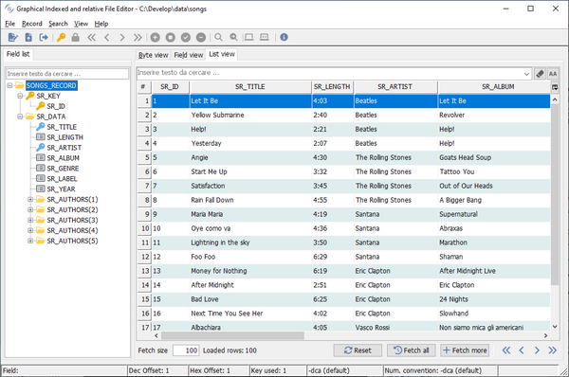Select the SR_GENRE field in the tree

63,169
